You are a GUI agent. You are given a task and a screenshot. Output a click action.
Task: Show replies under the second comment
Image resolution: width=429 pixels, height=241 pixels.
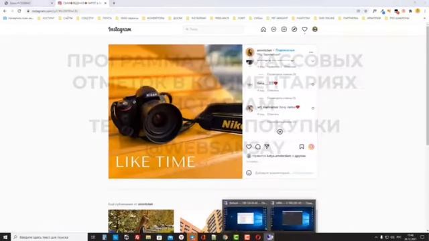pos(282,98)
